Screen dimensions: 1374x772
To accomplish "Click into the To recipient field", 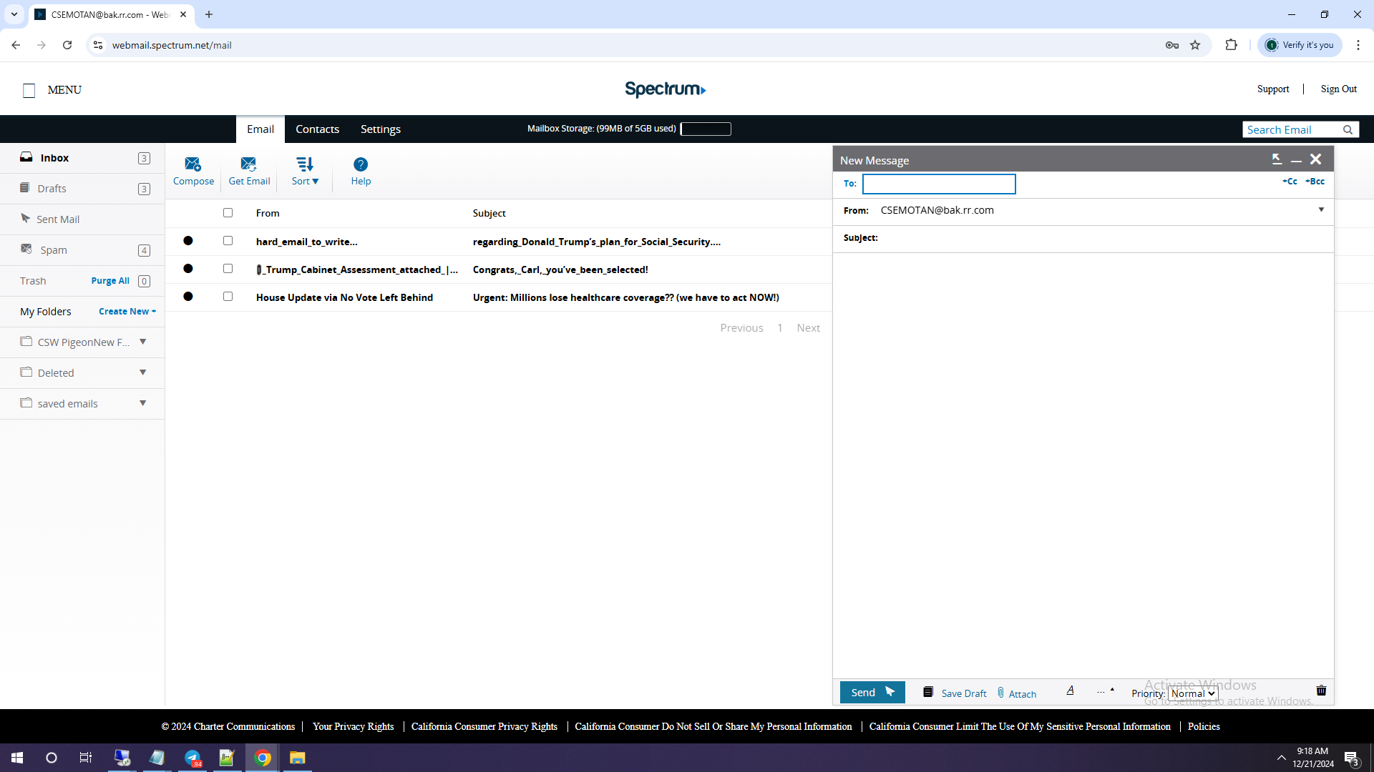I will pos(938,184).
